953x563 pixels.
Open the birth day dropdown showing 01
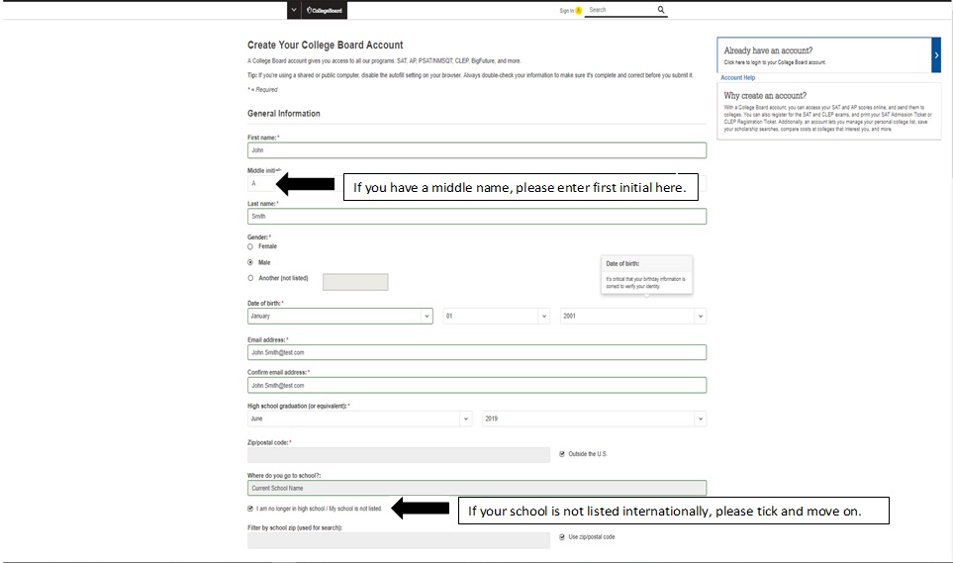click(496, 317)
